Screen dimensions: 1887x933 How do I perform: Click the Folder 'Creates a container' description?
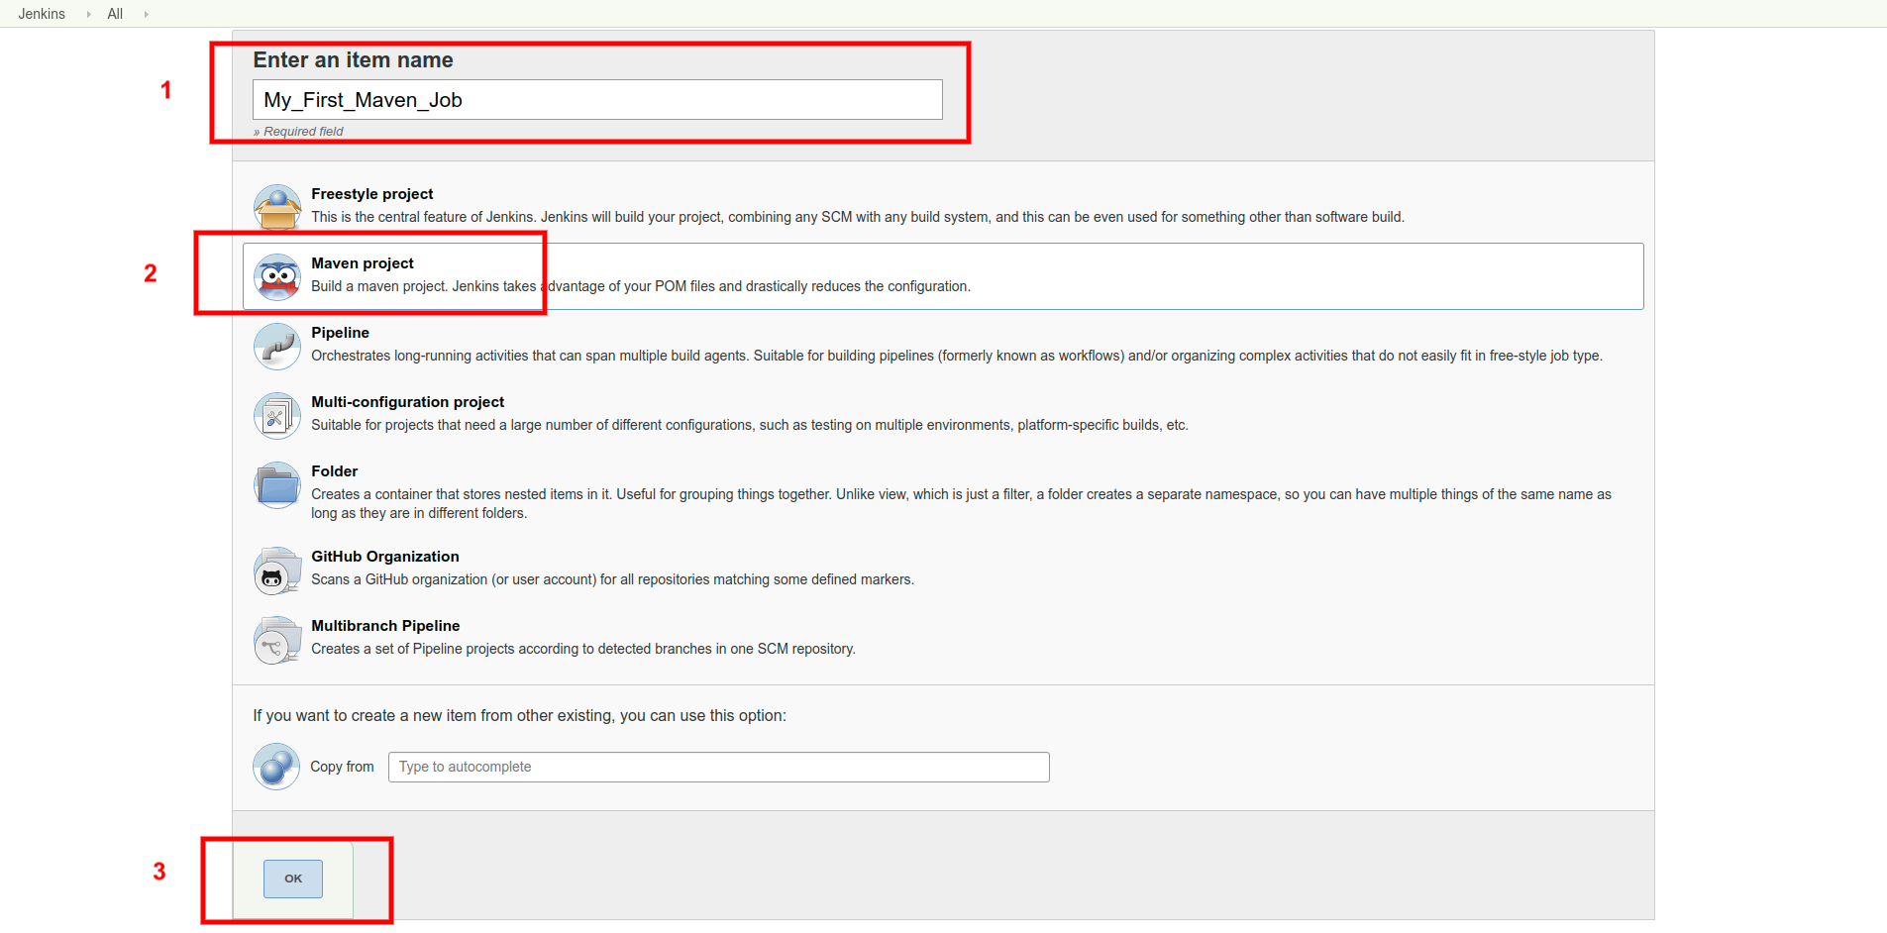coord(961,503)
